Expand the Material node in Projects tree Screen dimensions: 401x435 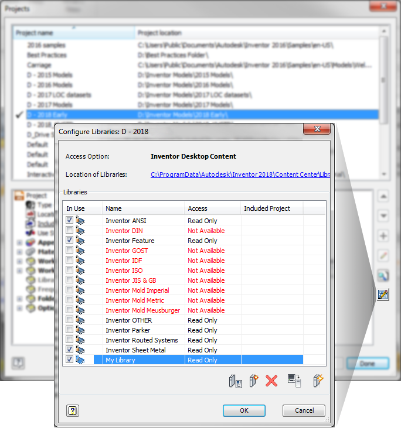(x=19, y=252)
